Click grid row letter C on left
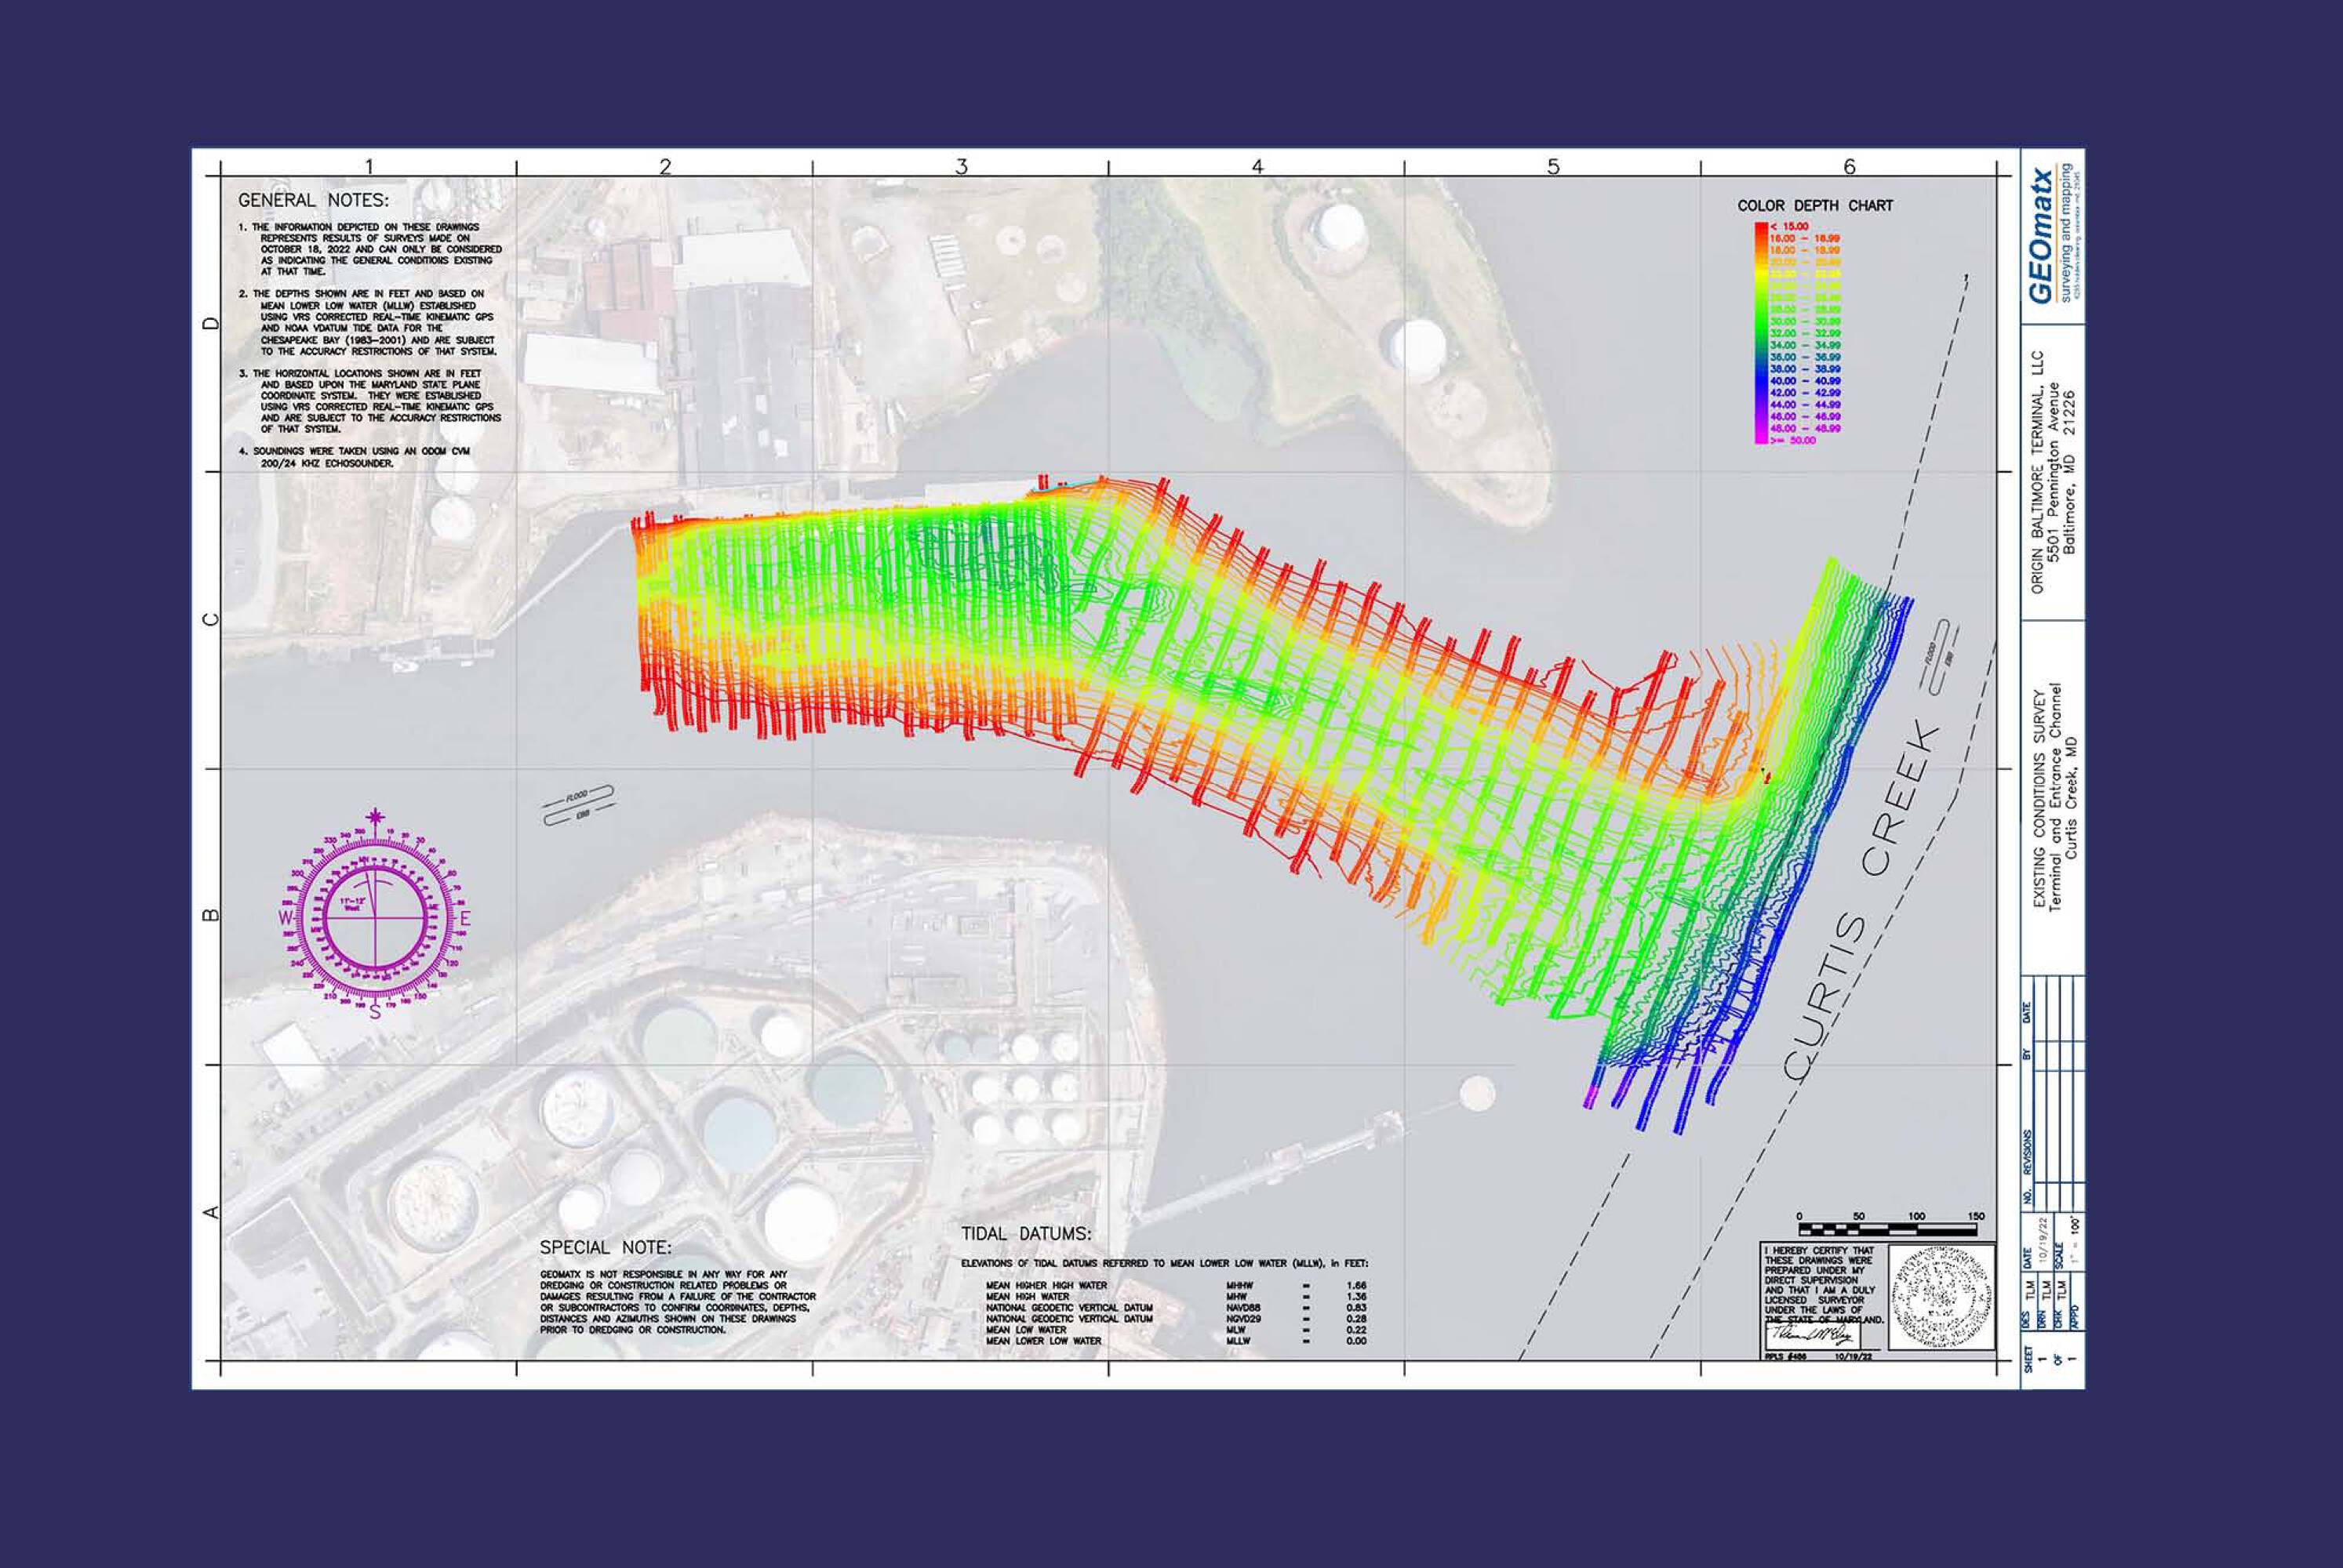Image resolution: width=2343 pixels, height=1568 pixels. [211, 620]
